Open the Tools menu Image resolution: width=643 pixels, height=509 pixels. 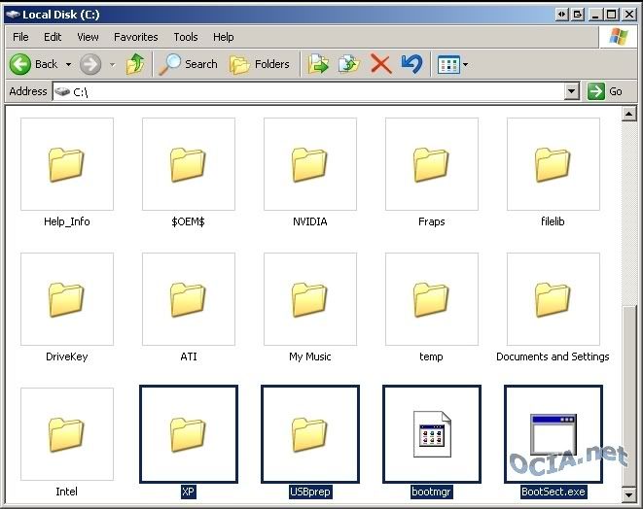point(185,37)
